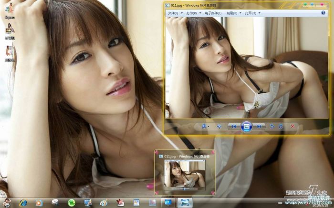The height and width of the screenshot is (208, 334).
Task: Open the zoom magnifier control
Action: (x=205, y=127)
